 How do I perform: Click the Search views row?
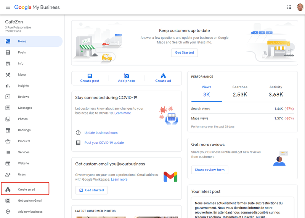pos(242,109)
